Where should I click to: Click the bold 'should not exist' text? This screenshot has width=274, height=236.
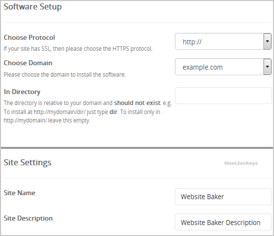[x=137, y=103]
